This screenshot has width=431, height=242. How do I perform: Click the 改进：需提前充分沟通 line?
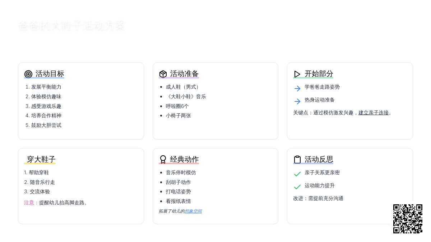click(x=318, y=199)
